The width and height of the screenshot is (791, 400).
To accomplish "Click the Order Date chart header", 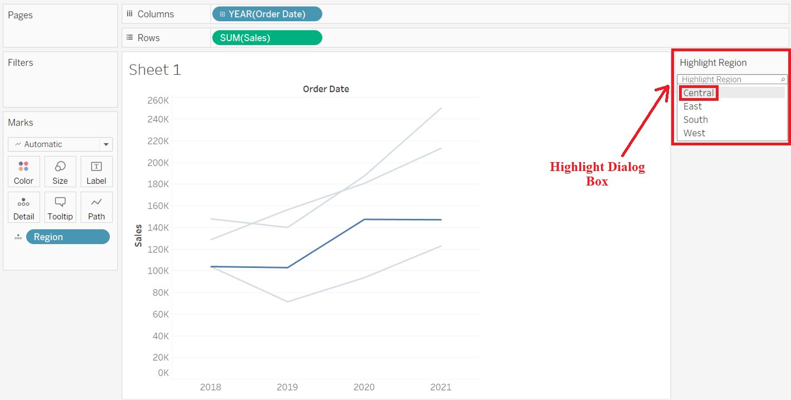I will click(326, 88).
